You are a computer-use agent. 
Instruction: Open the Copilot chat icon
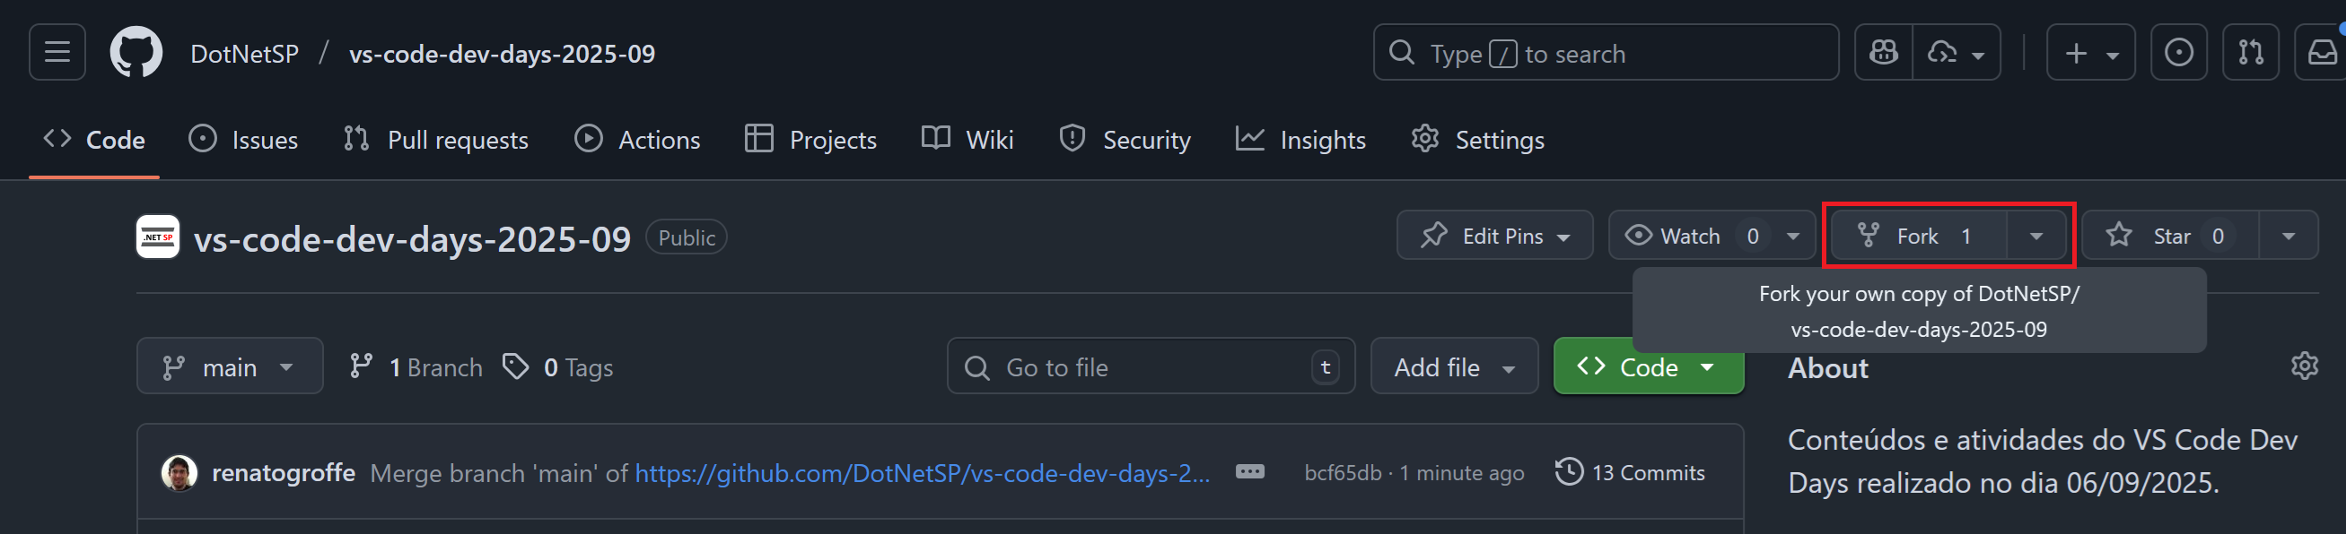pos(1884,53)
